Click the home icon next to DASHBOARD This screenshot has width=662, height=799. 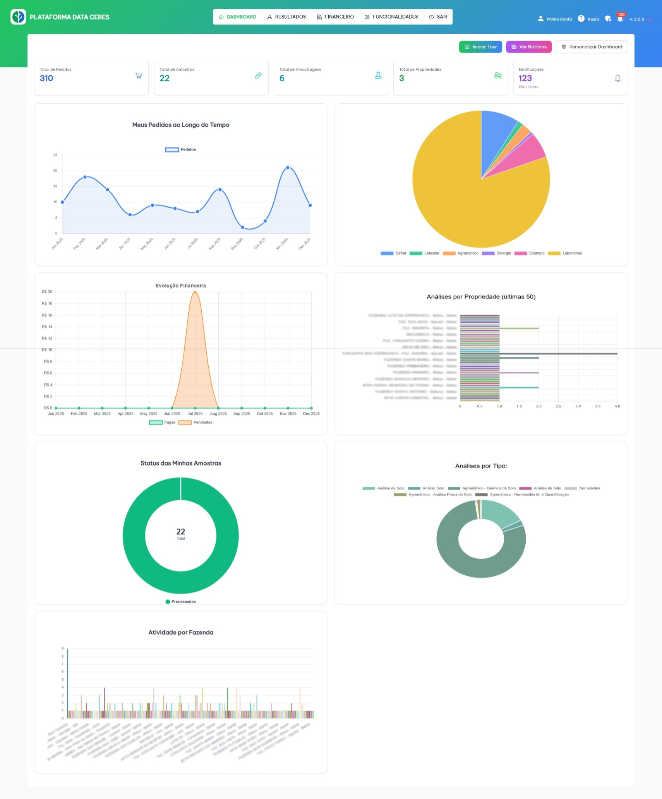[x=221, y=17]
